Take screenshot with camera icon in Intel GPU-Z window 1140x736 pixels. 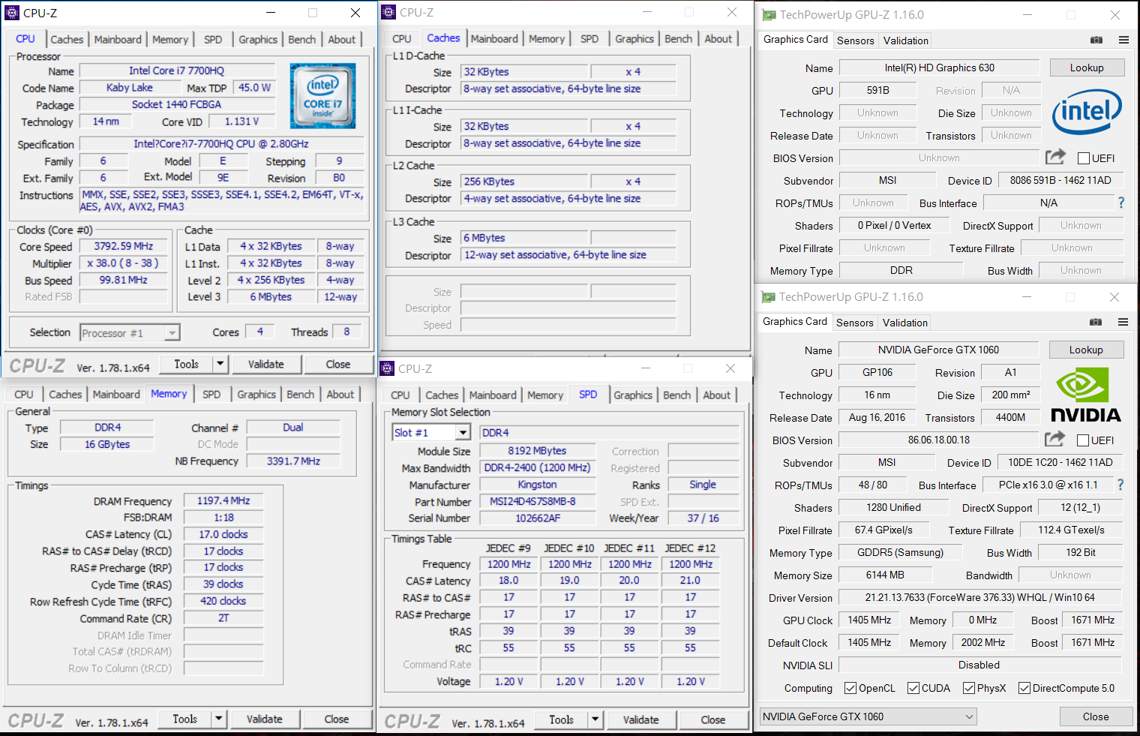(1096, 40)
